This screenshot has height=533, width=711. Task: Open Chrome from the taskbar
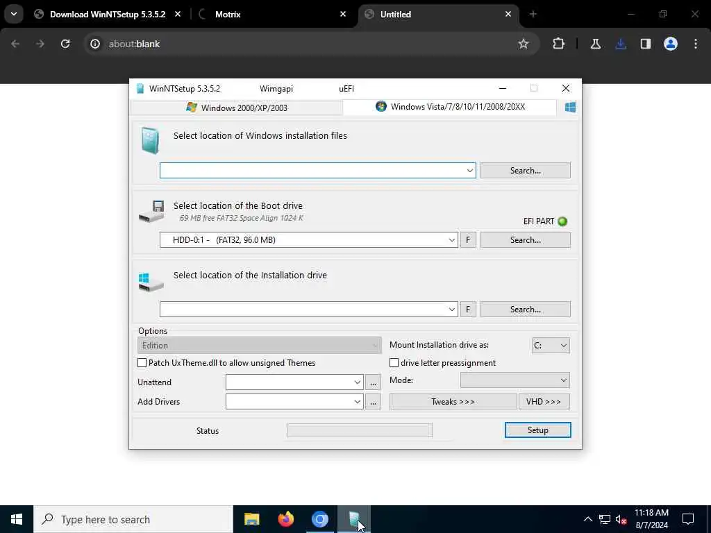pos(319,519)
